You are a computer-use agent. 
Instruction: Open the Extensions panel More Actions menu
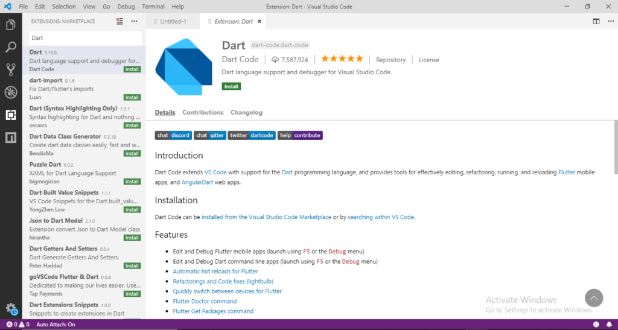[135, 21]
